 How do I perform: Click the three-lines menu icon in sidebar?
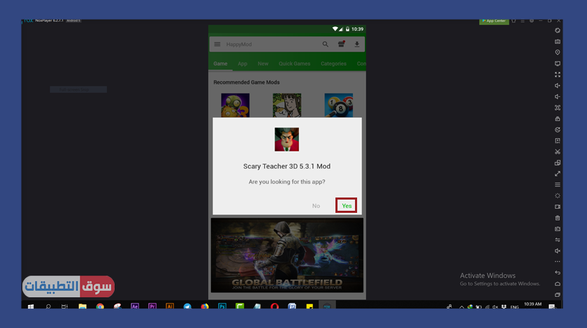(558, 185)
